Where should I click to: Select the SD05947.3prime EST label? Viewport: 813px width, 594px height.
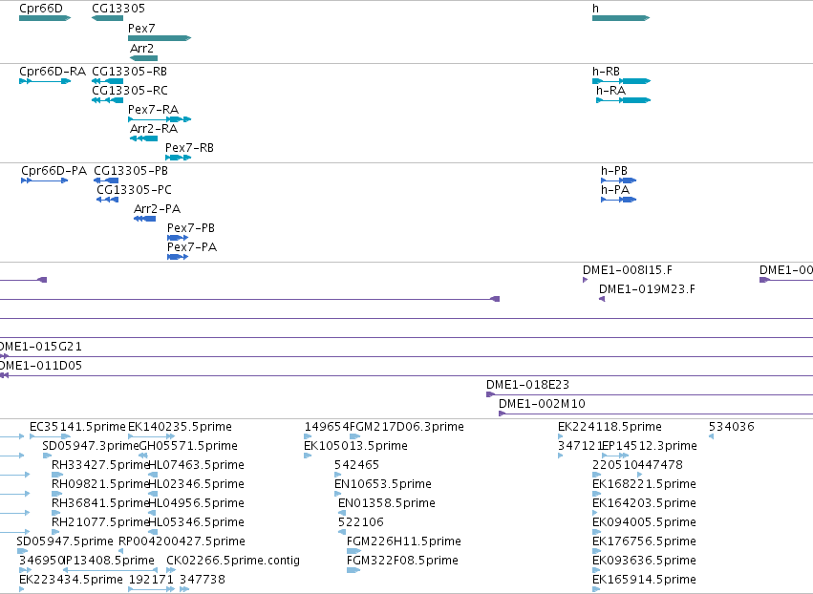(x=91, y=446)
